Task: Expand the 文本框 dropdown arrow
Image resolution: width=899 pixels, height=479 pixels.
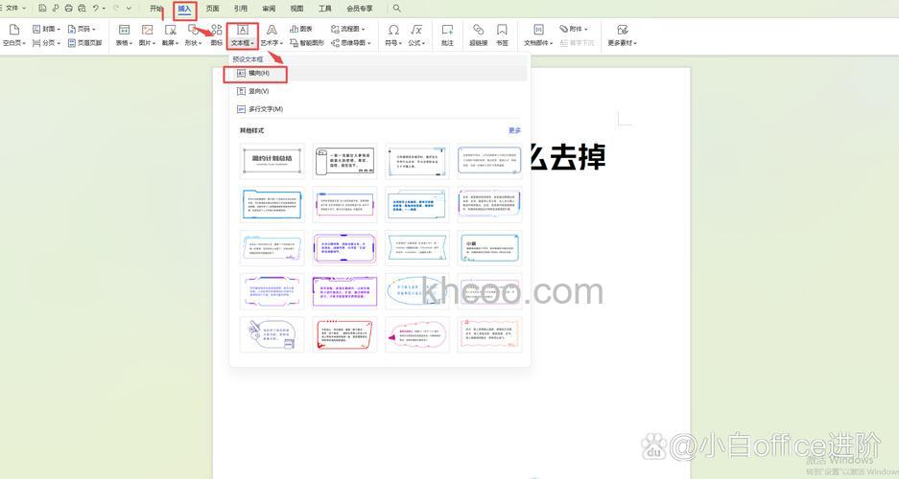Action: [252, 43]
